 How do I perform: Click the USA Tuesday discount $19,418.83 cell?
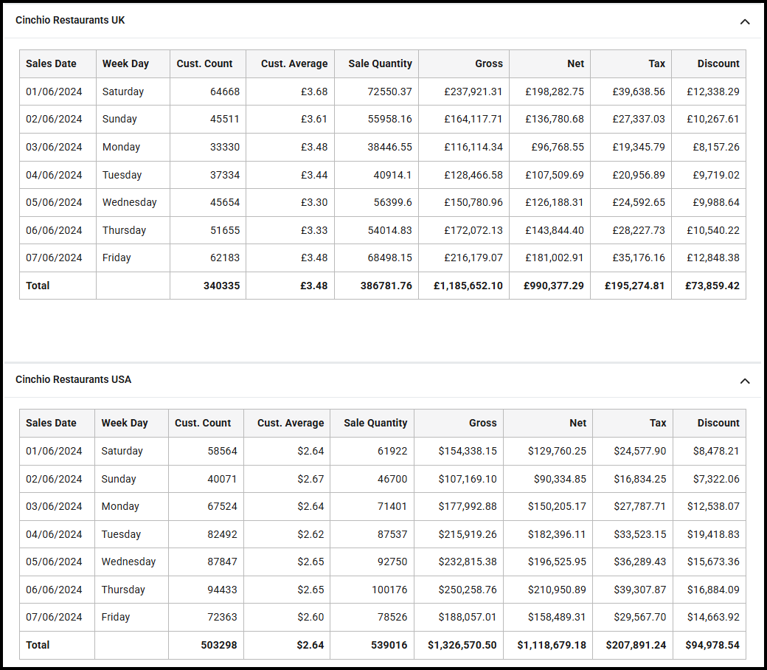click(x=712, y=535)
